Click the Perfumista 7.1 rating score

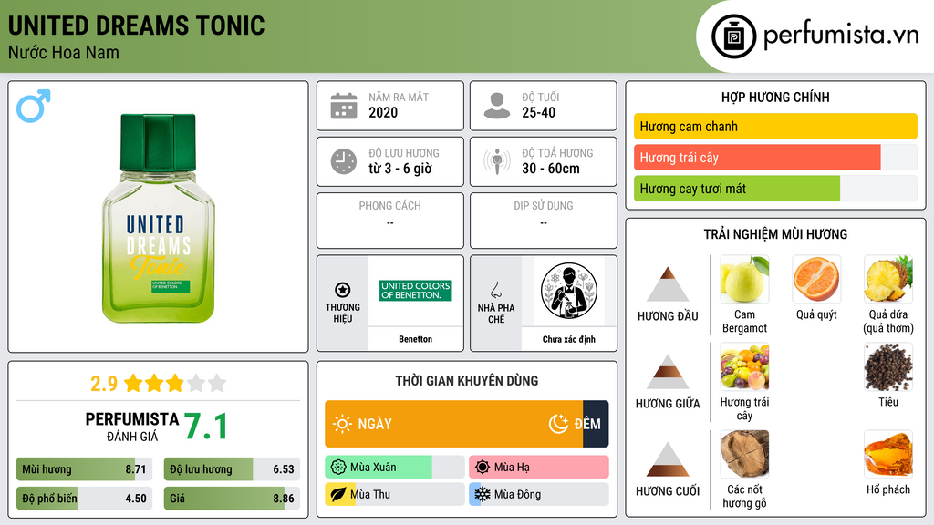[206, 427]
